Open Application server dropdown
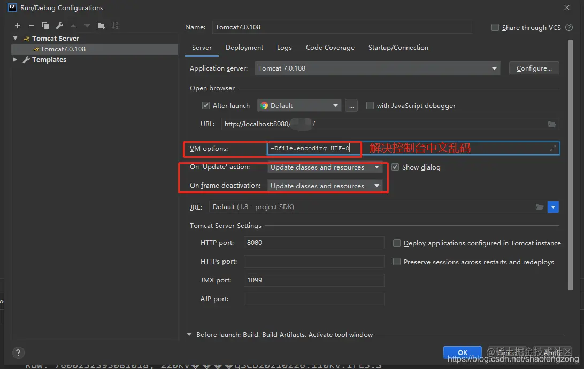The height and width of the screenshot is (369, 584). pyautogui.click(x=377, y=68)
